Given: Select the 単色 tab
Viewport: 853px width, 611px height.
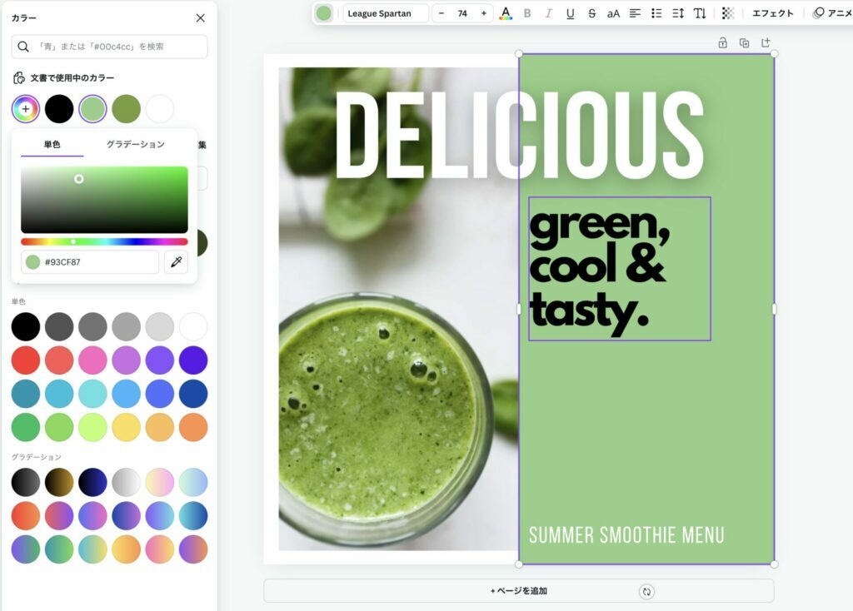Looking at the screenshot, I should 52,144.
